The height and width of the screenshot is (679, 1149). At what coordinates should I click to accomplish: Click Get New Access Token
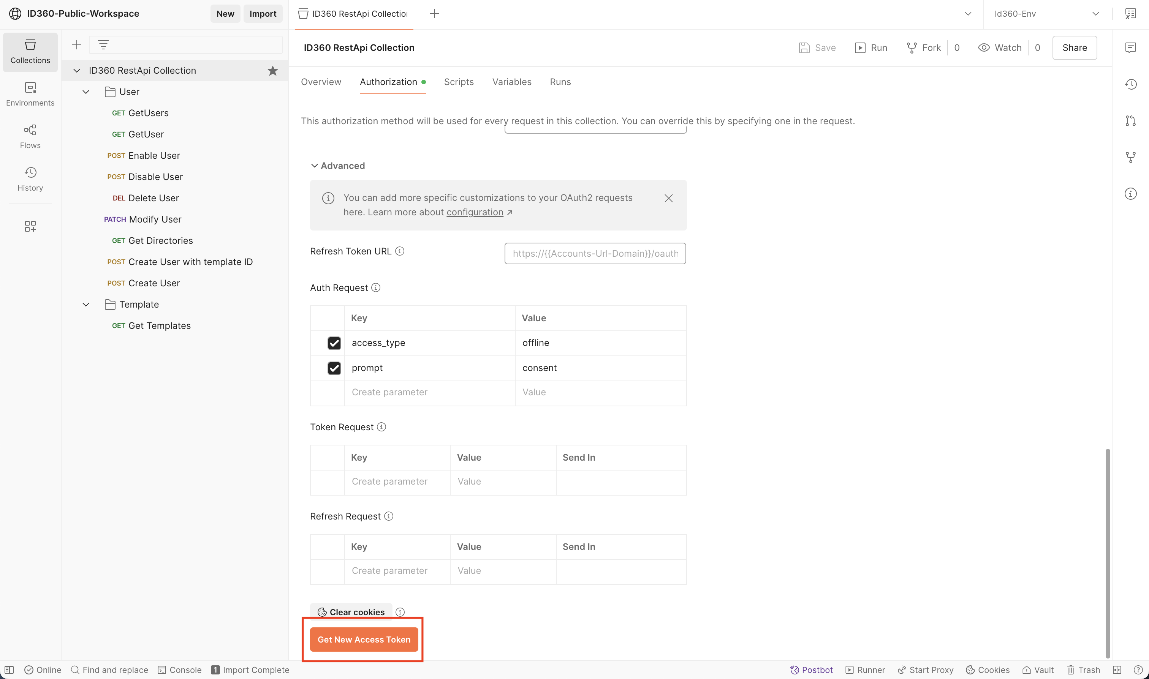tap(364, 640)
